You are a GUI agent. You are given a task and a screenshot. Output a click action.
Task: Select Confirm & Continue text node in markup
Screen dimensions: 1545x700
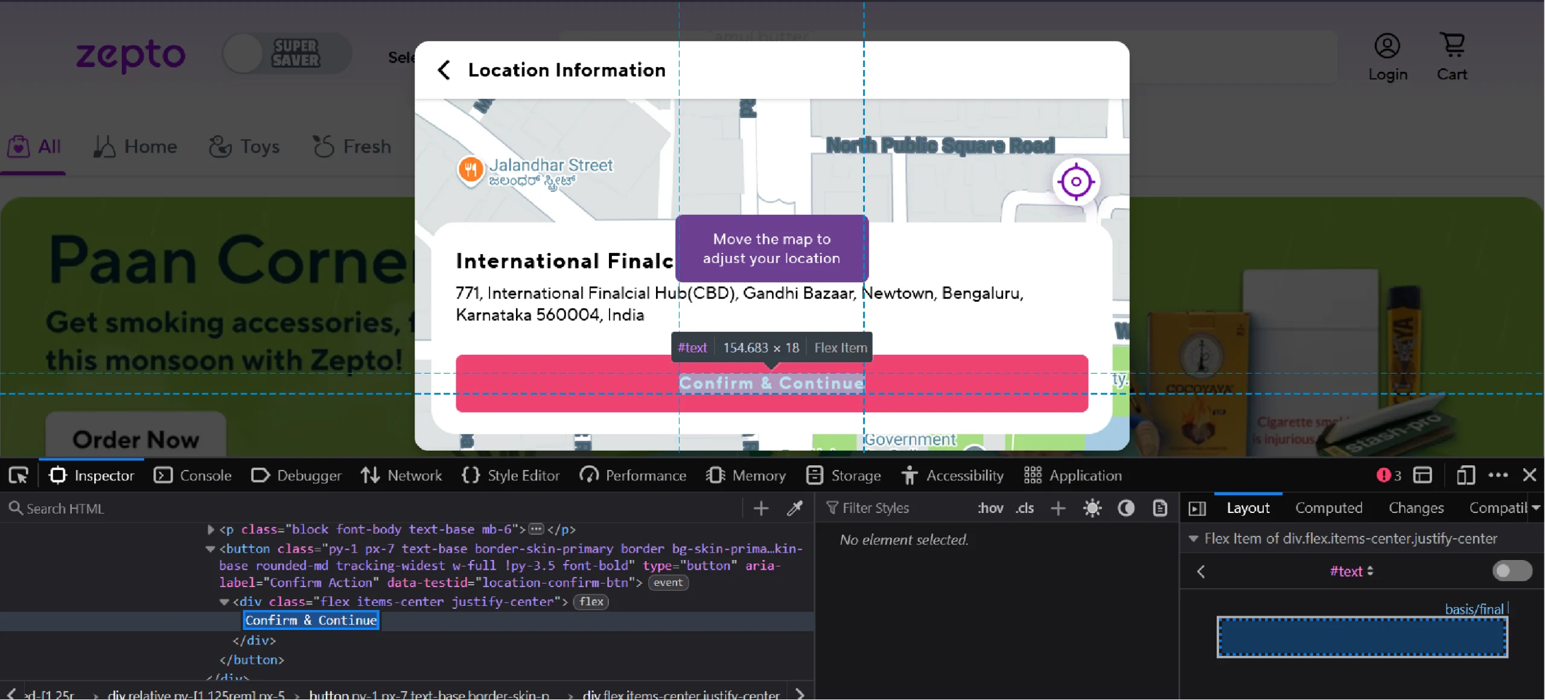point(311,620)
